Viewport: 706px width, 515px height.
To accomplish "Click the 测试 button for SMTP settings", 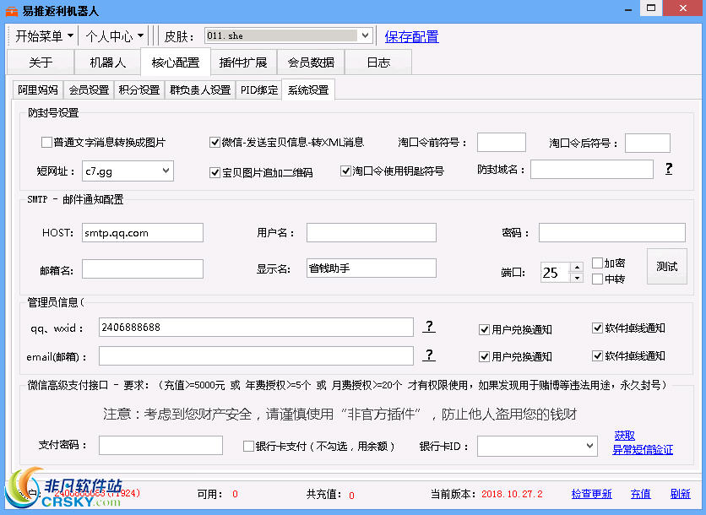I will [666, 266].
